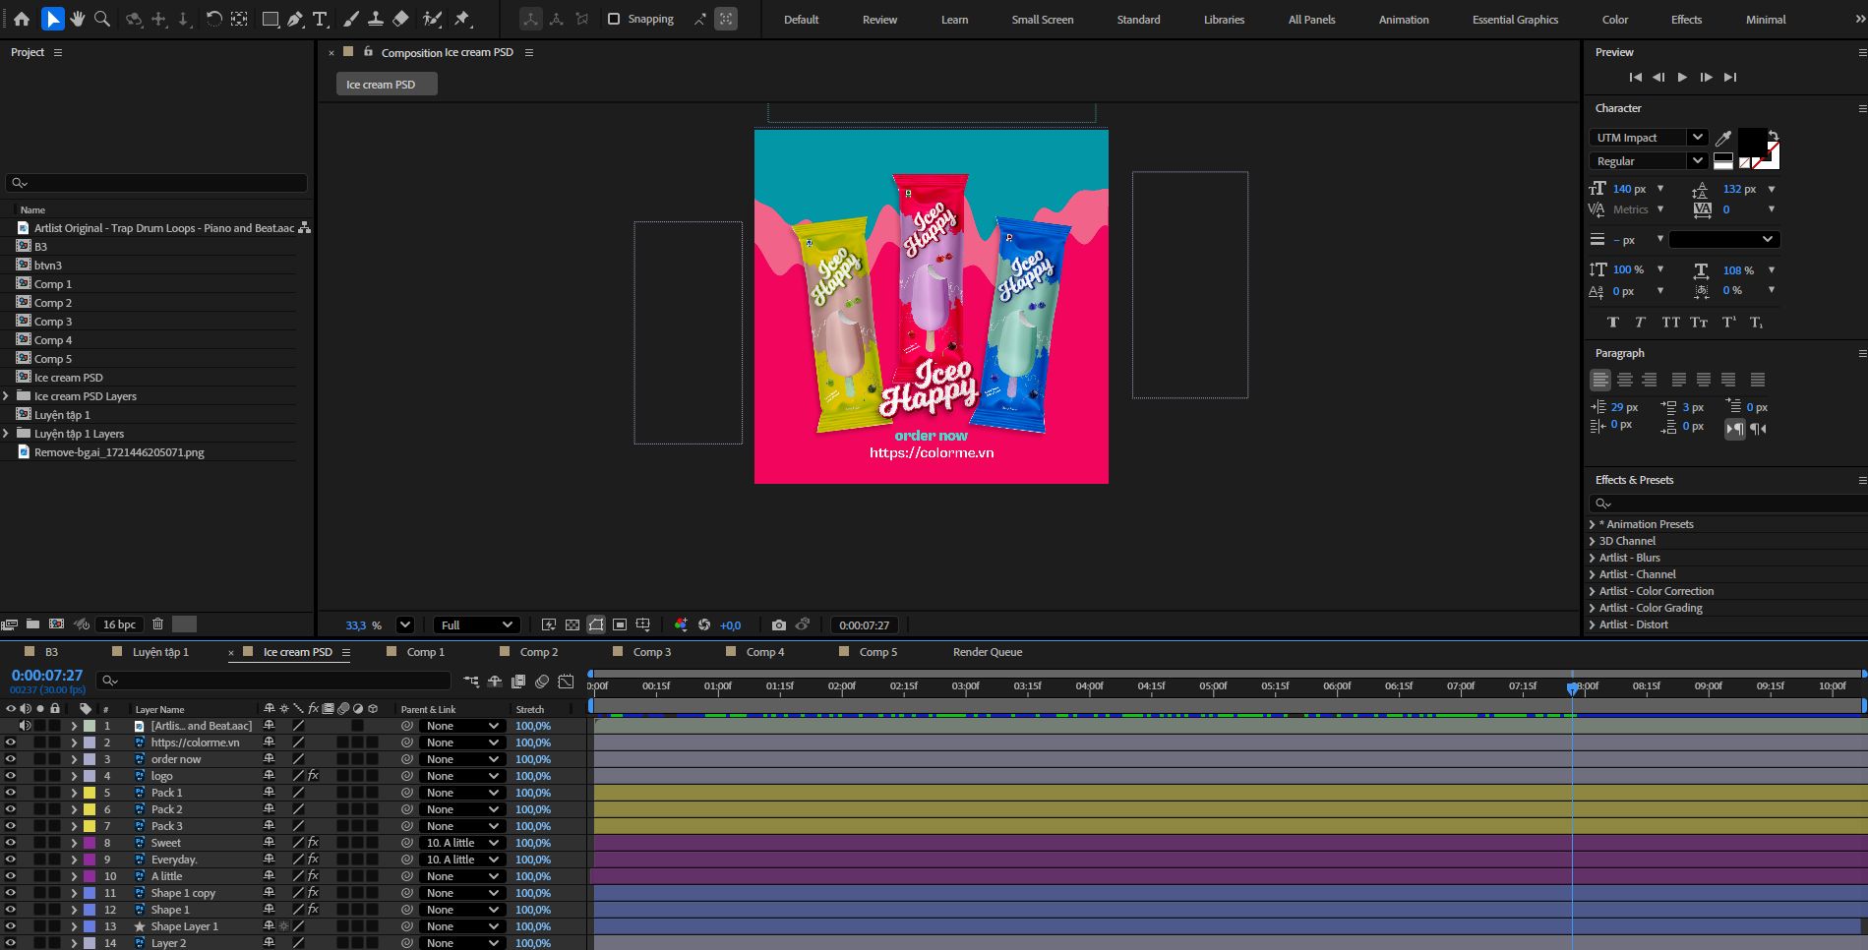The height and width of the screenshot is (950, 1868).
Task: Select the Hand tool in toolbar
Action: pyautogui.click(x=78, y=19)
